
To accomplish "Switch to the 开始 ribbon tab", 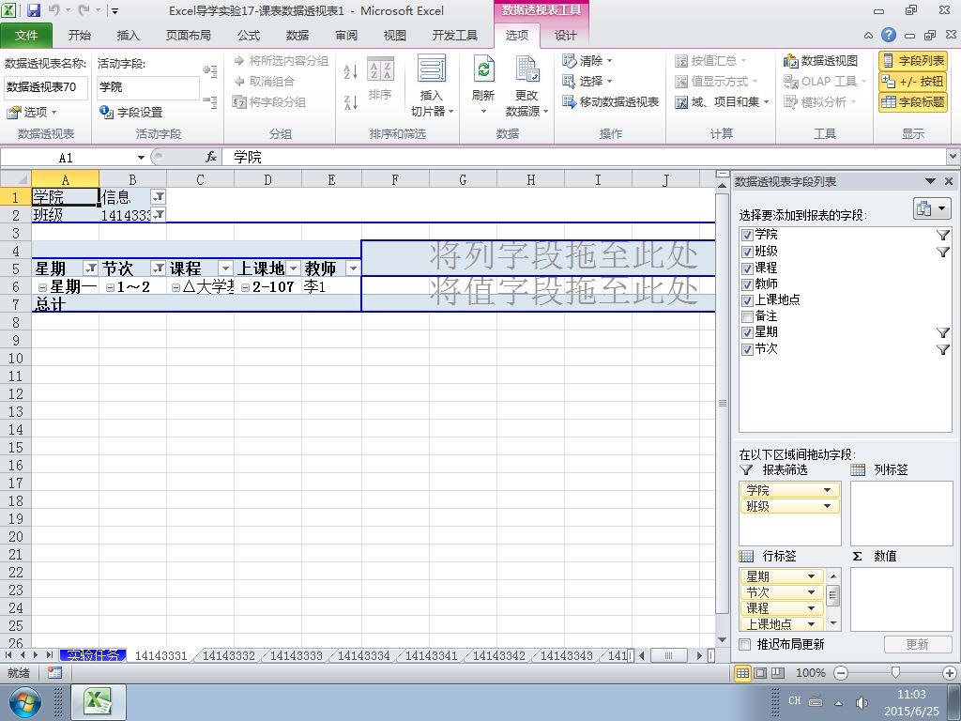I will pos(79,36).
